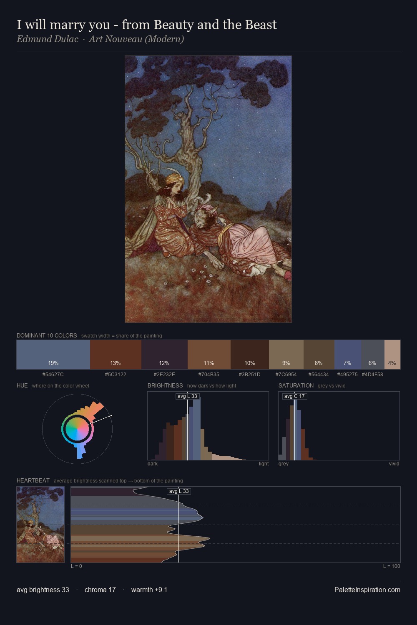Viewport: 417px width, 625px height.
Task: Click the hue color wheel
Action: pyautogui.click(x=77, y=429)
